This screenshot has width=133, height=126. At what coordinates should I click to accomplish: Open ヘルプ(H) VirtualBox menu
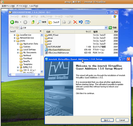click(x=33, y=6)
